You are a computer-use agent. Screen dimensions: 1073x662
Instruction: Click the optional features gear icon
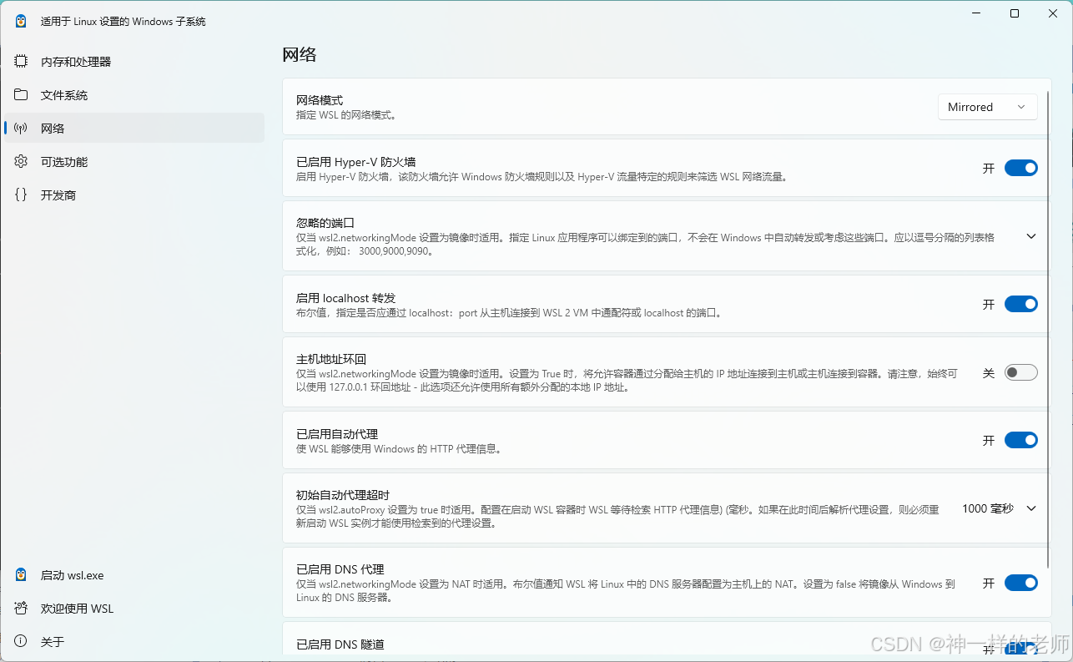[x=21, y=161]
